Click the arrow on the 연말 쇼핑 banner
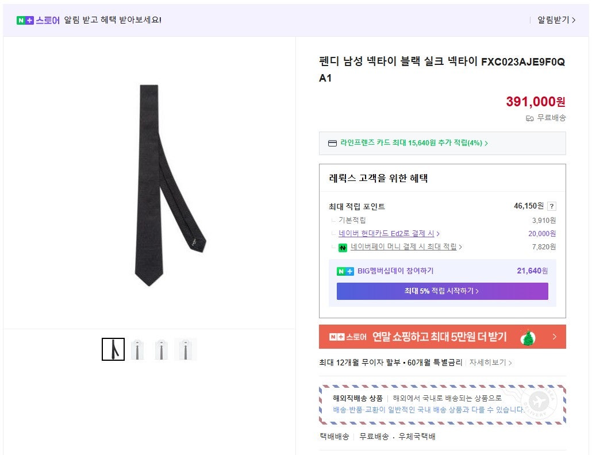 (554, 337)
